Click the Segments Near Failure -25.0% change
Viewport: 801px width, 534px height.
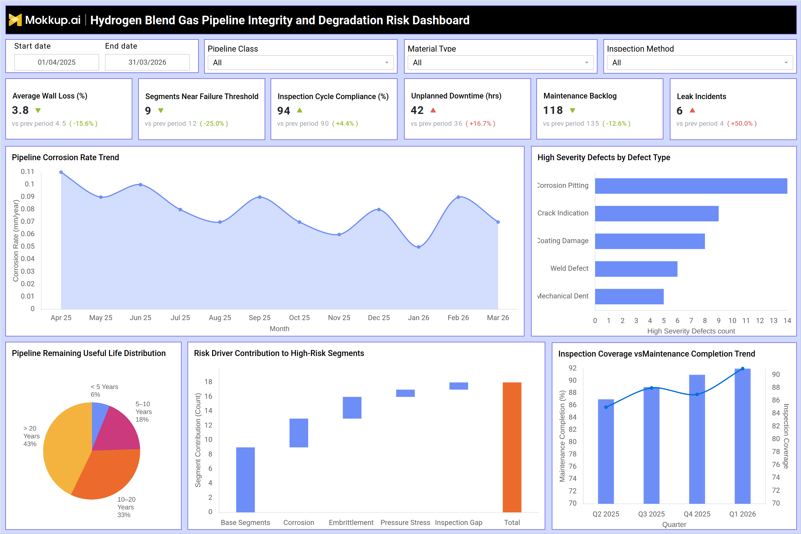214,124
